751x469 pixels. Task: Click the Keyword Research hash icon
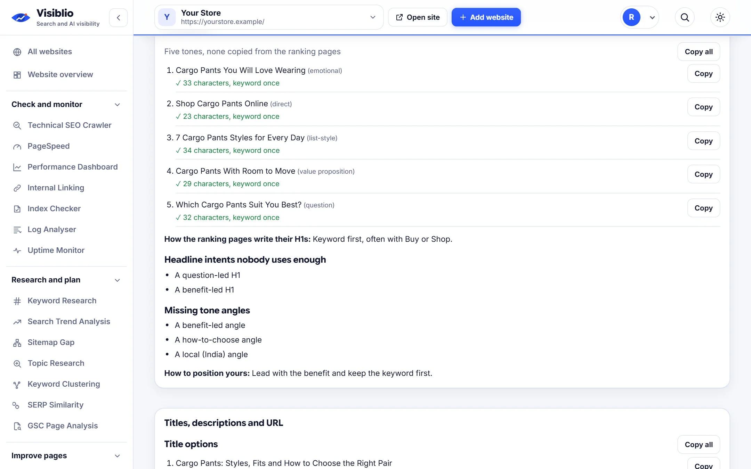[17, 301]
